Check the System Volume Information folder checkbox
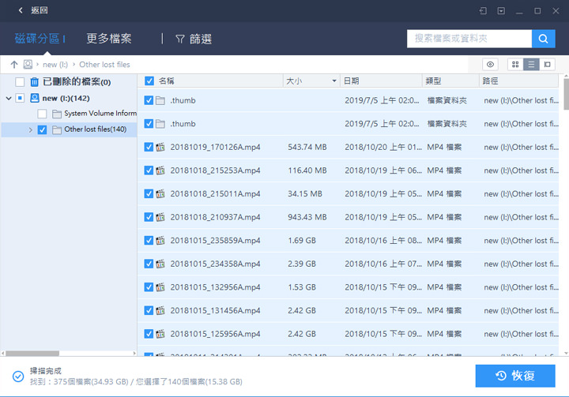The height and width of the screenshot is (397, 569). click(x=42, y=114)
